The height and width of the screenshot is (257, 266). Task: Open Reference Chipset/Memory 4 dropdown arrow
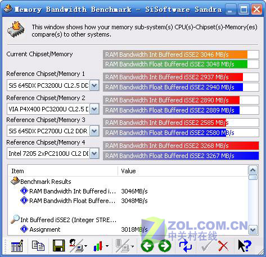click(94, 154)
